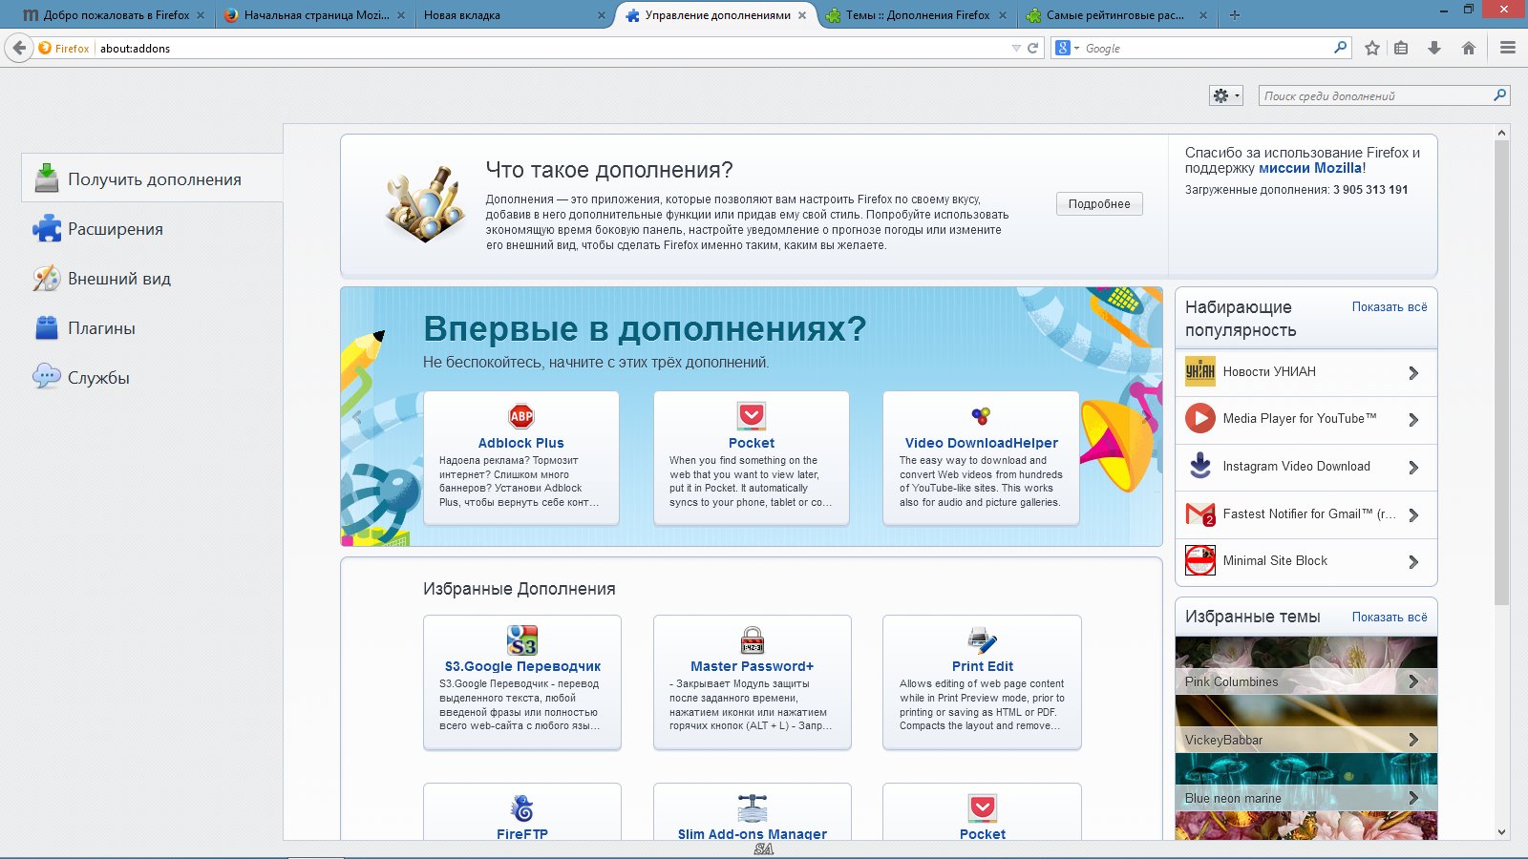The image size is (1528, 859).
Task: Bookmark this page with the star icon
Action: (1372, 48)
